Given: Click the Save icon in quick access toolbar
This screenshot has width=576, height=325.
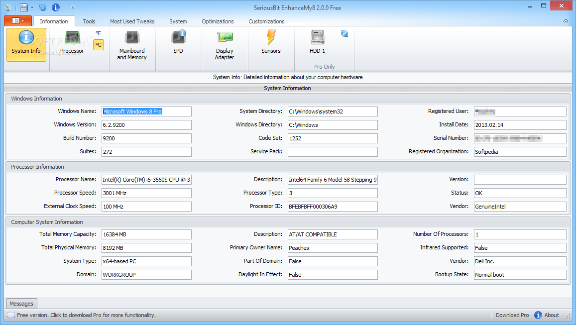Looking at the screenshot, I should coord(24,7).
